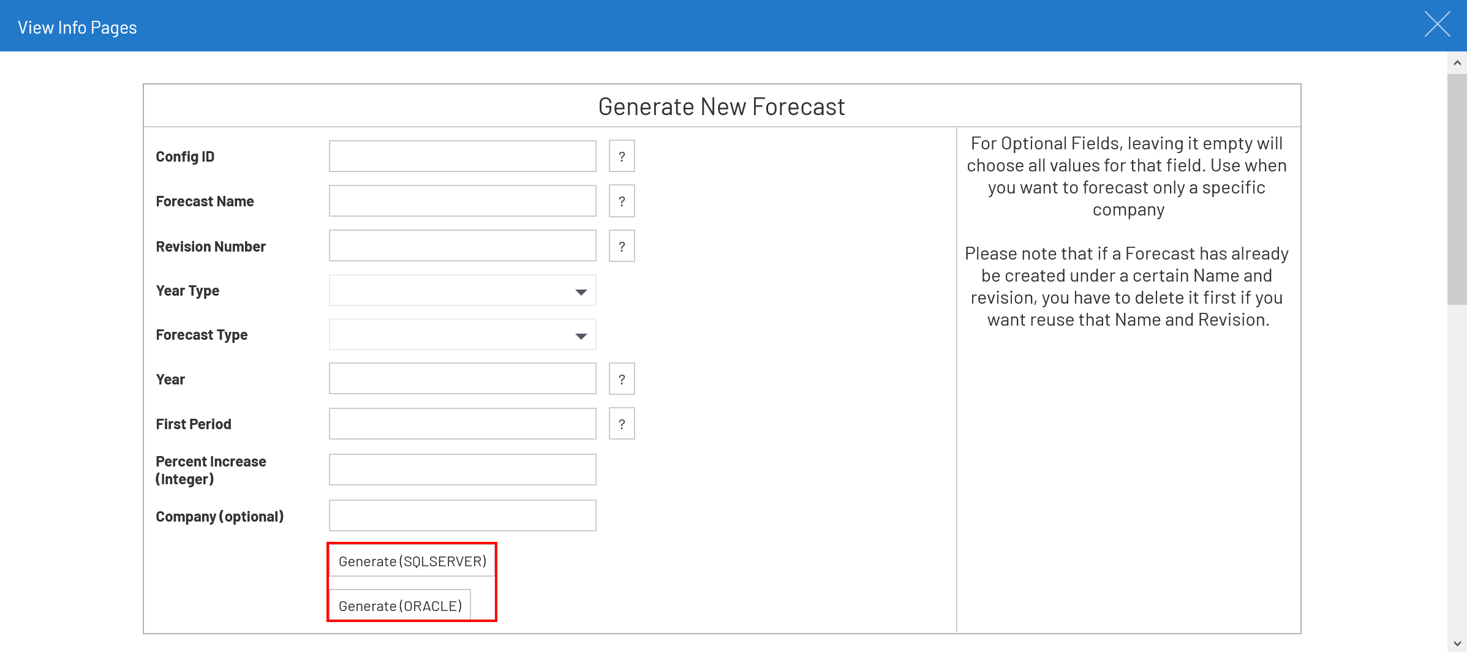Click the Company (optional) input box
This screenshot has width=1467, height=652.
point(462,515)
